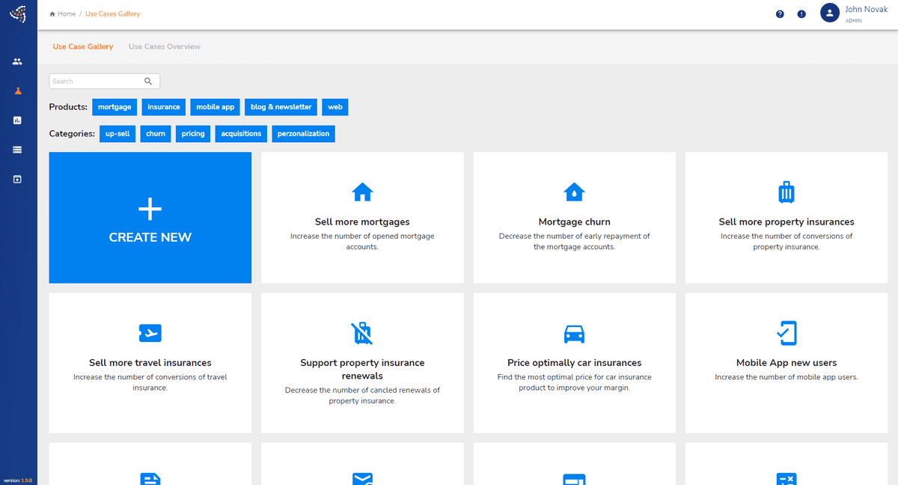The height and width of the screenshot is (485, 898).
Task: Select the Use Case Gallery tab
Action: click(83, 46)
